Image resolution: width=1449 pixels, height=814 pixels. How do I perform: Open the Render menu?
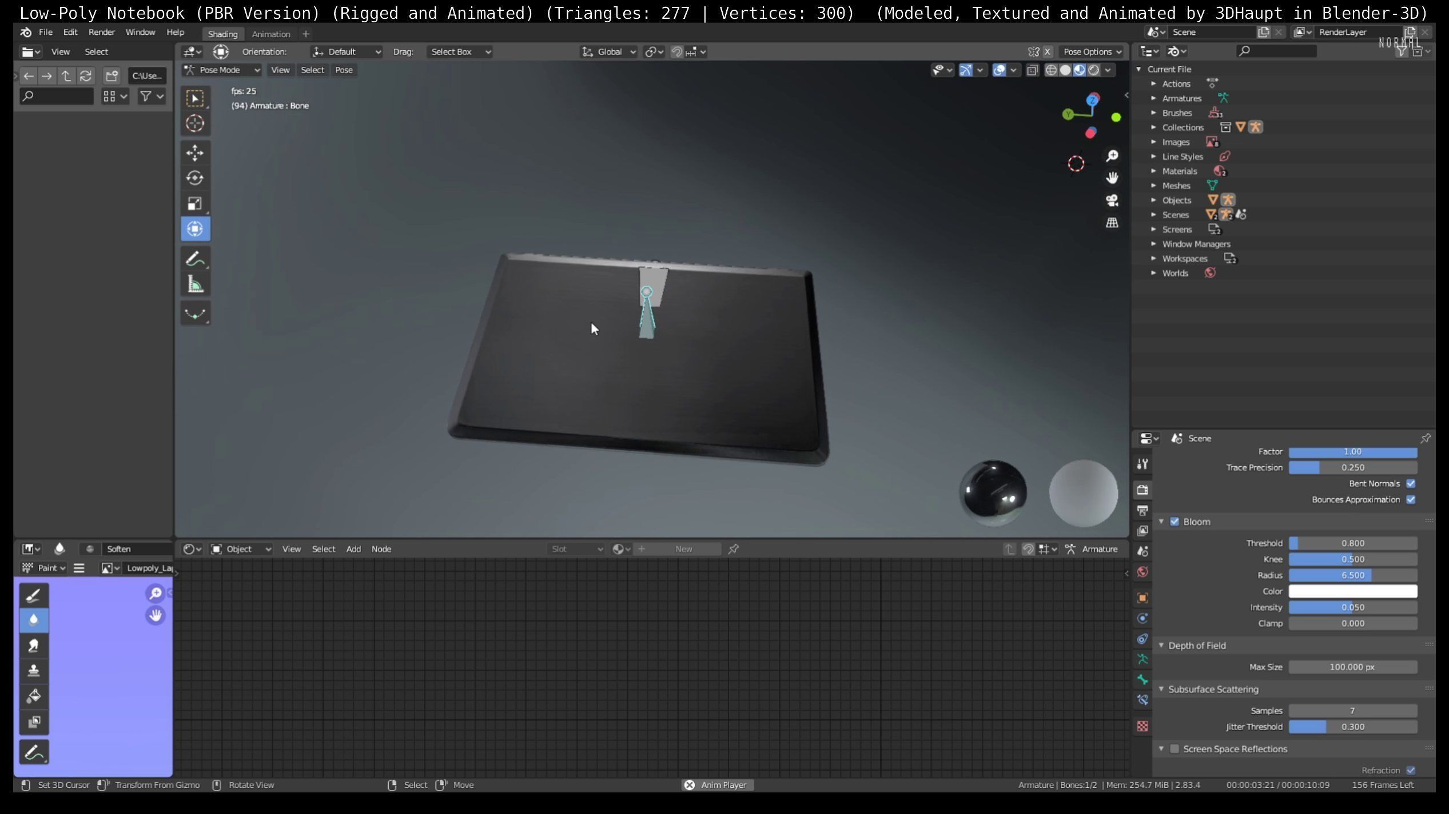tap(101, 32)
